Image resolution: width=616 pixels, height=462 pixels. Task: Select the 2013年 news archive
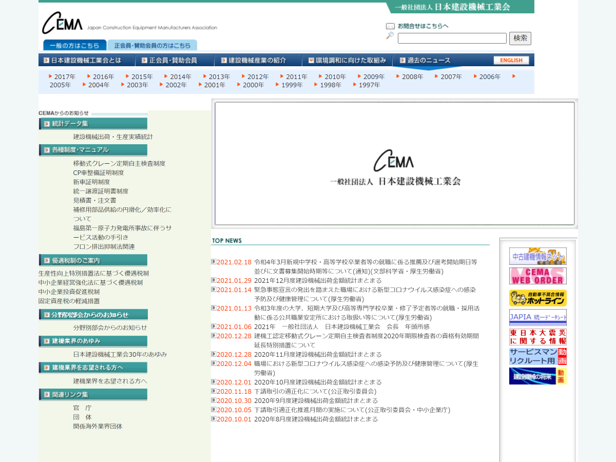219,77
